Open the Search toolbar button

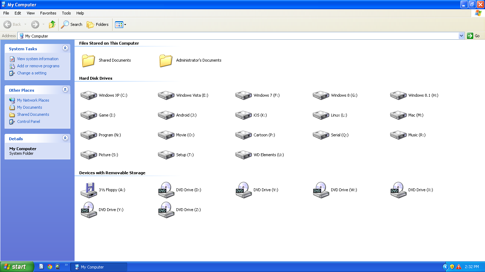[x=72, y=24]
